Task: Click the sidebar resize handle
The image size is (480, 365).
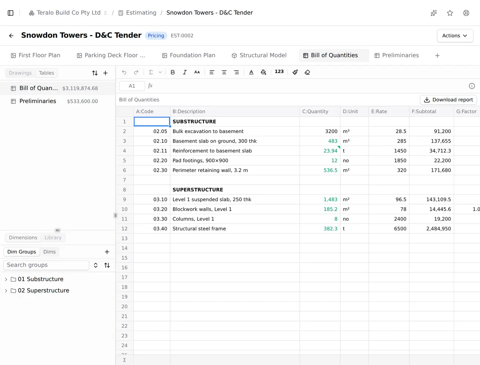Action: [115, 215]
